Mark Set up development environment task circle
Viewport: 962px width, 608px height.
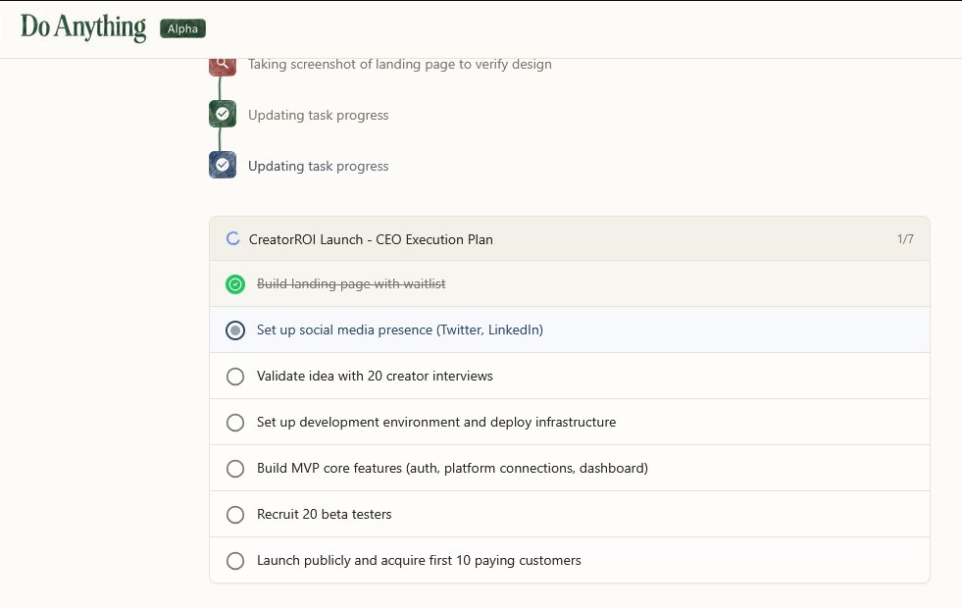click(x=235, y=423)
